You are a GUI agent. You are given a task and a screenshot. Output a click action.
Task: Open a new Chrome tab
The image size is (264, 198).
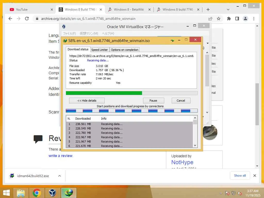(x=208, y=10)
